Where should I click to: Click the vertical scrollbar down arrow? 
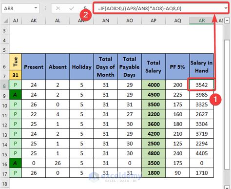tap(227, 187)
